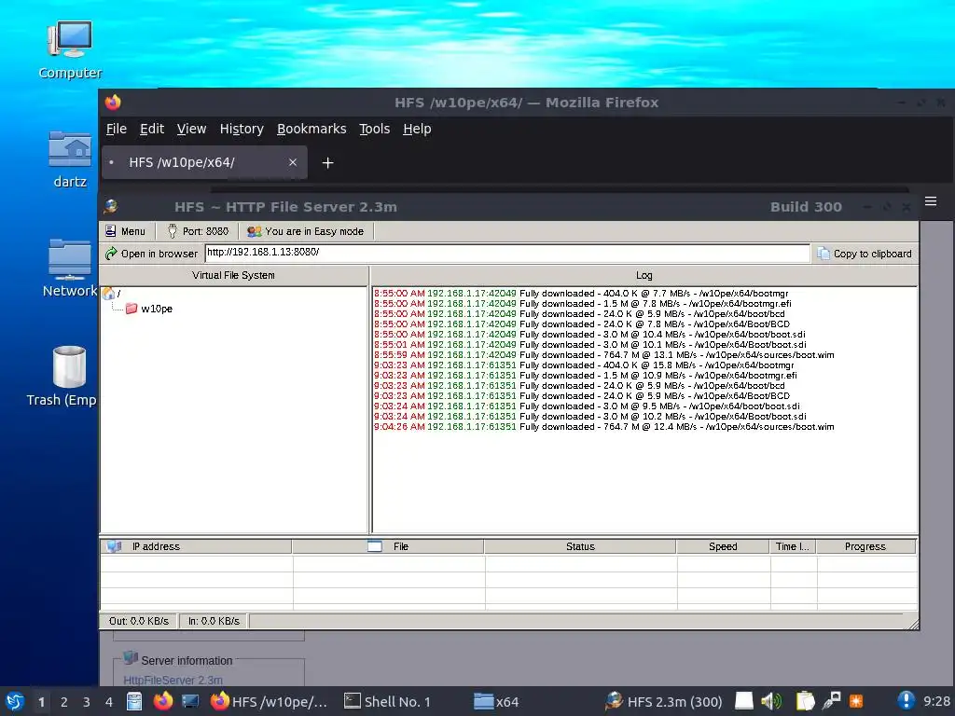Click the network connection tray icon

(831, 701)
